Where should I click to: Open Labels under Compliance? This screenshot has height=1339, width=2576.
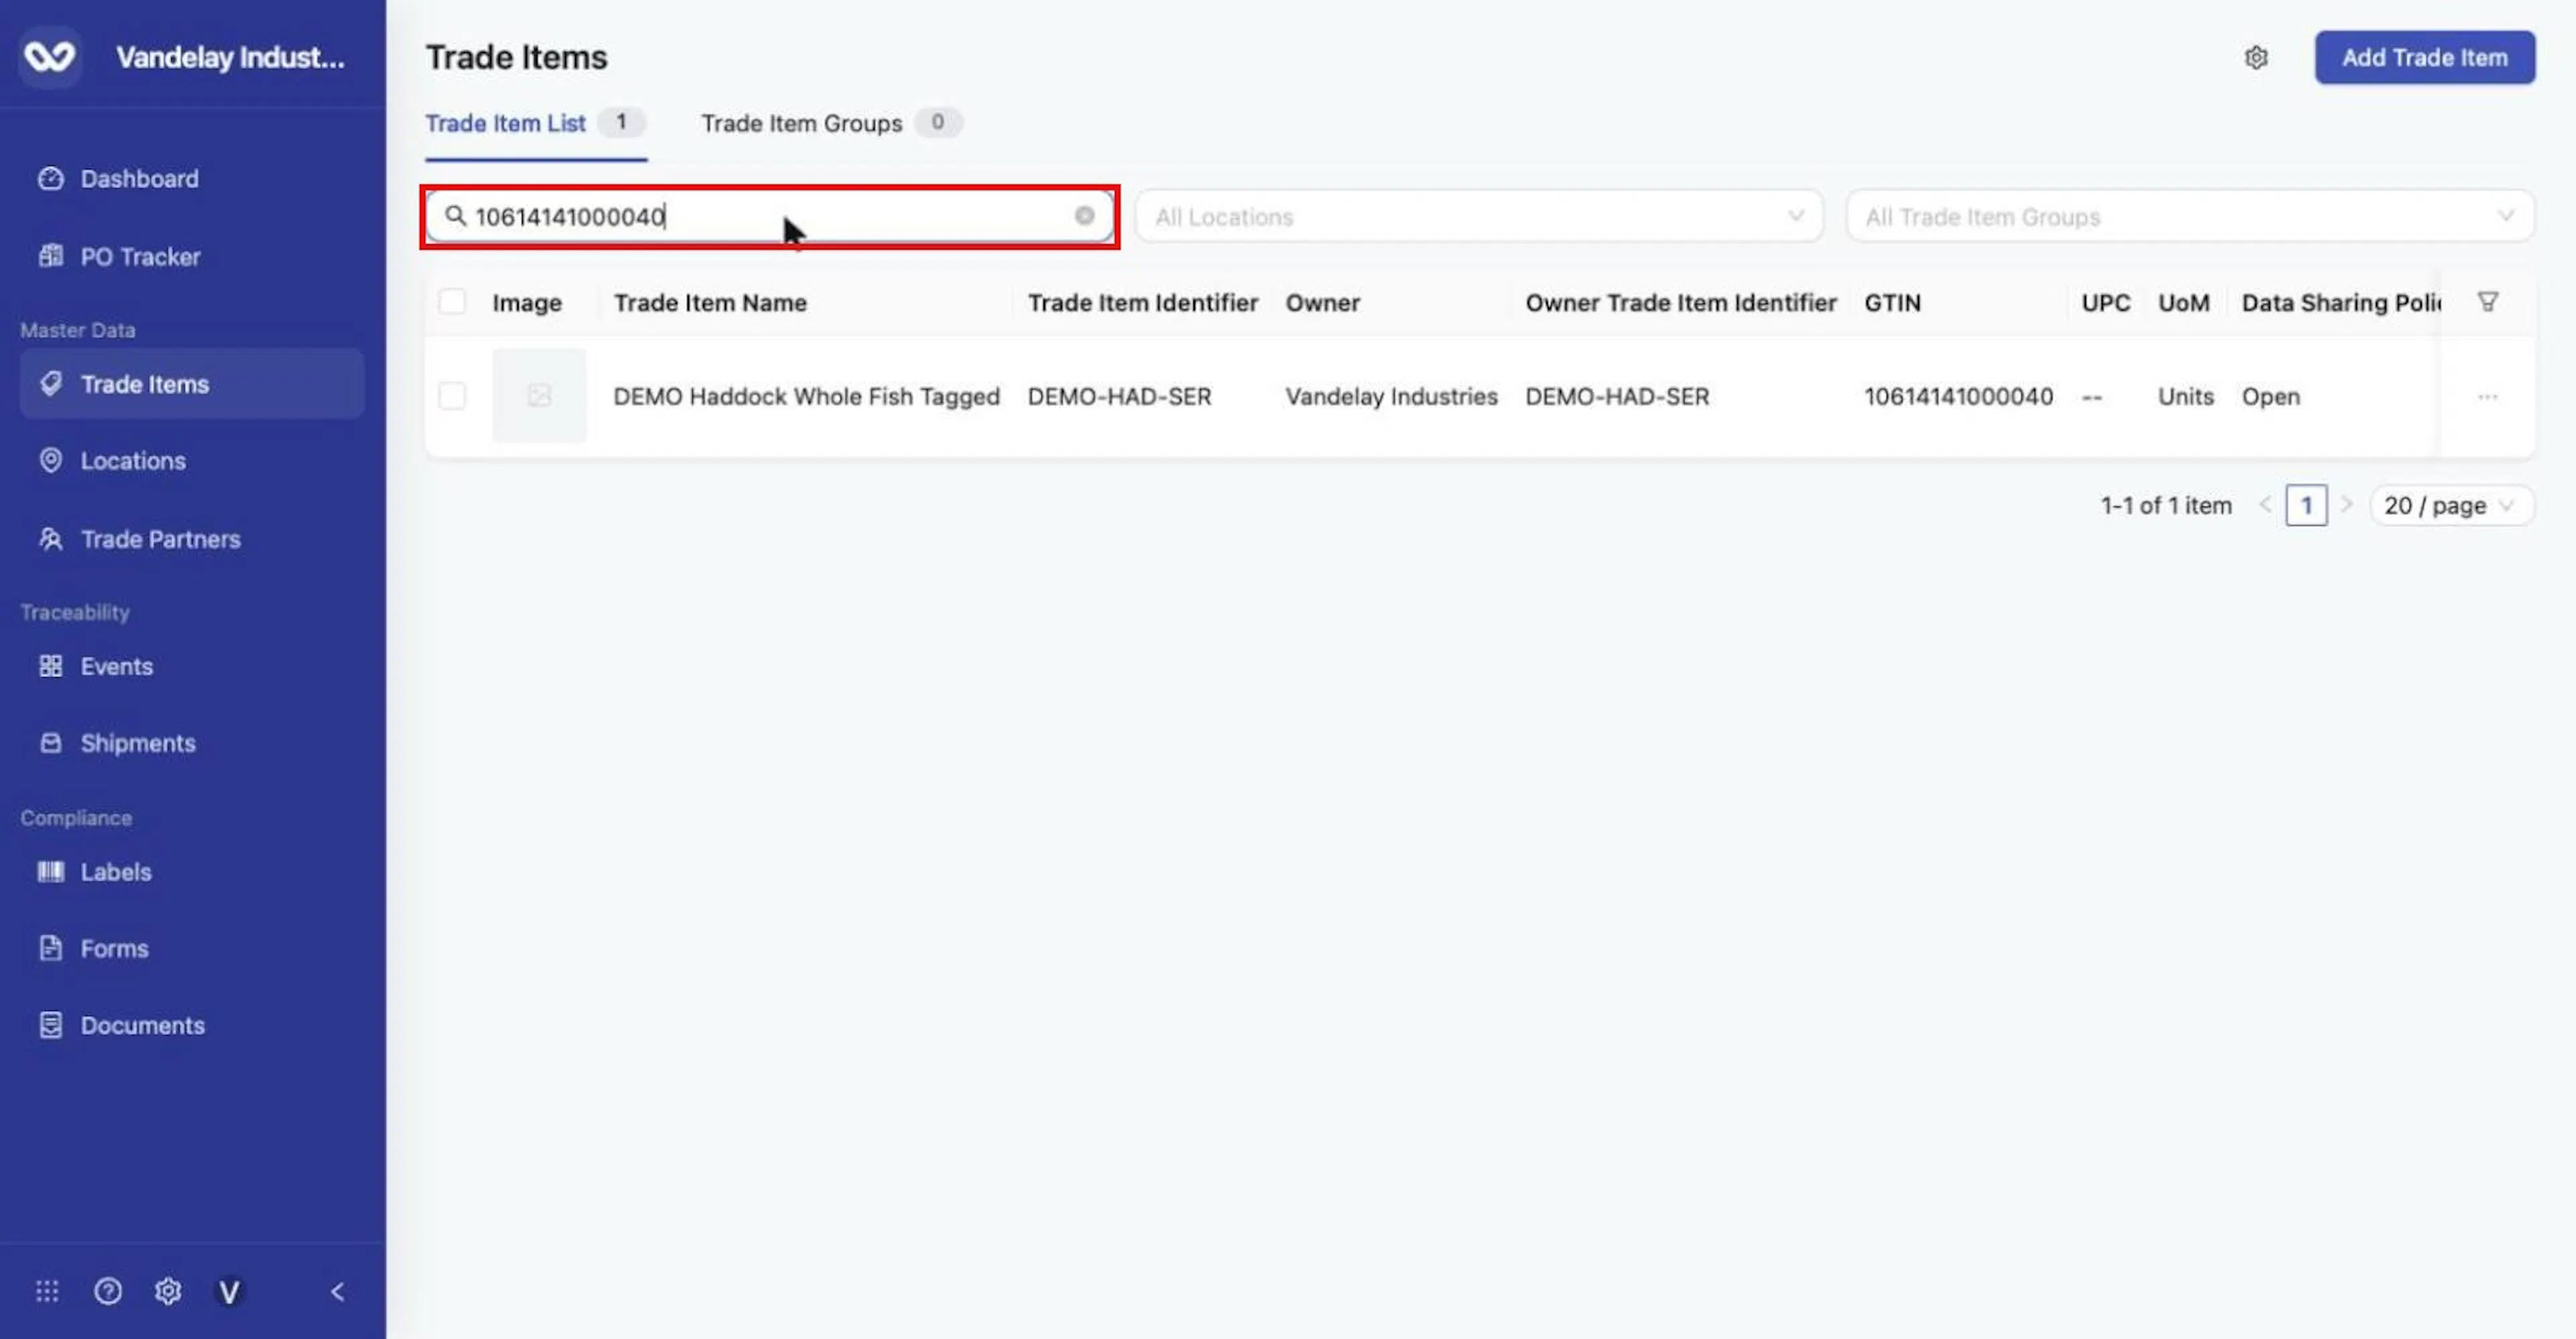pos(116,872)
